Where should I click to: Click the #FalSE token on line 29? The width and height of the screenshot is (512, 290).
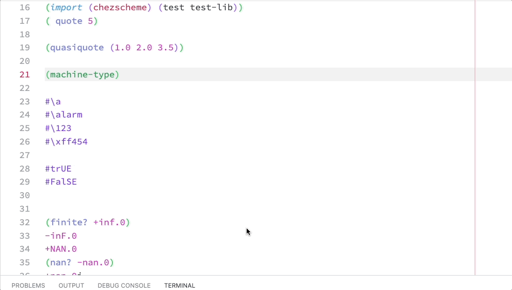61,182
